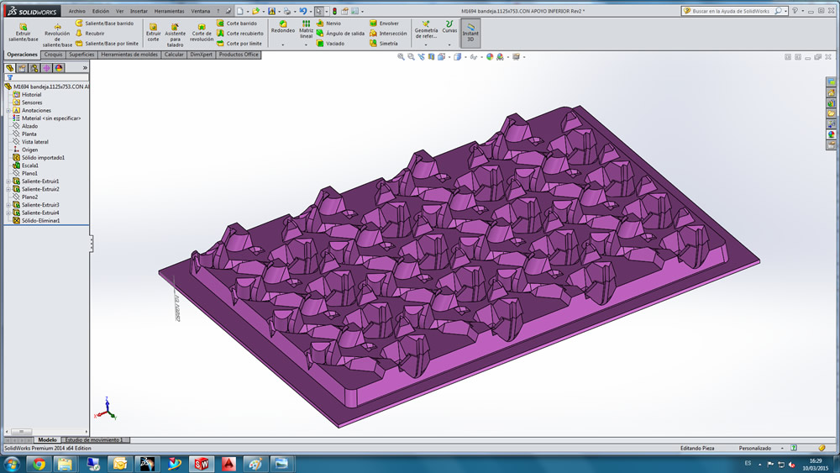The width and height of the screenshot is (840, 473).
Task: Open the Matriz lineal dropdown arrow
Action: pyautogui.click(x=306, y=45)
